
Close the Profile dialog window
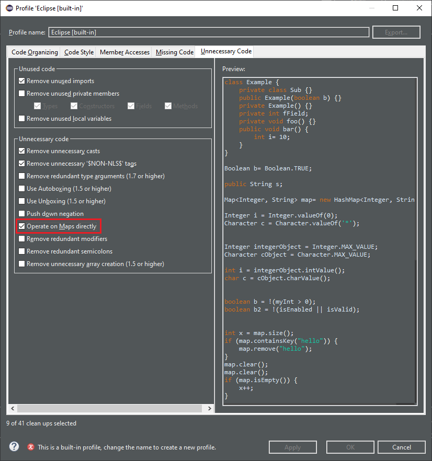pos(419,8)
